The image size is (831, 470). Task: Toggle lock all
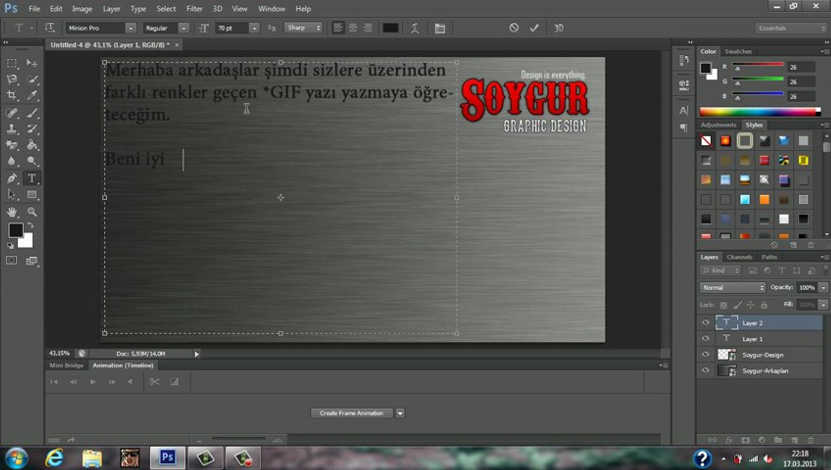tap(764, 305)
